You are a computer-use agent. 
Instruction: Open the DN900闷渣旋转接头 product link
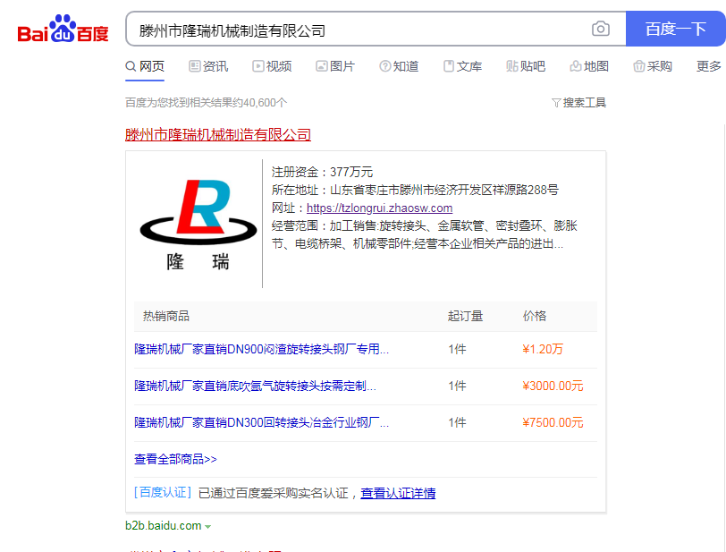(x=262, y=349)
